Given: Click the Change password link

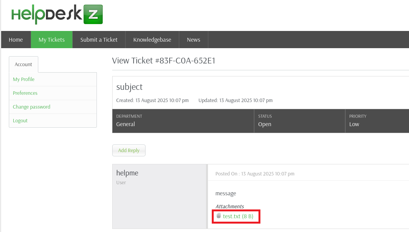Looking at the screenshot, I should [31, 107].
